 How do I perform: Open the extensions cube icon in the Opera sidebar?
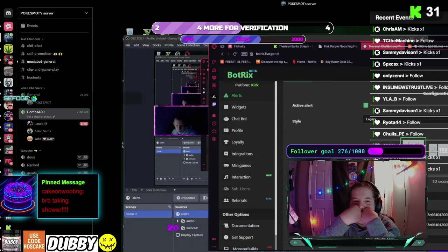click(214, 131)
